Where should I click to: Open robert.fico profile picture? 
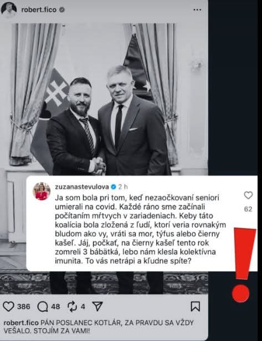[x=9, y=9]
